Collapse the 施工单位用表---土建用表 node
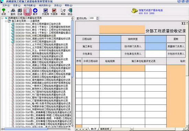 pos(5,21)
